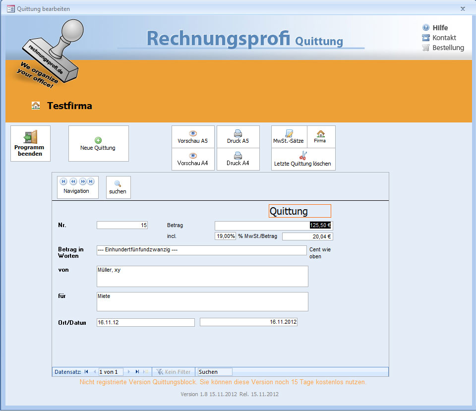This screenshot has height=411, width=476.
Task: Click the Kein Filter indicator
Action: click(x=174, y=372)
